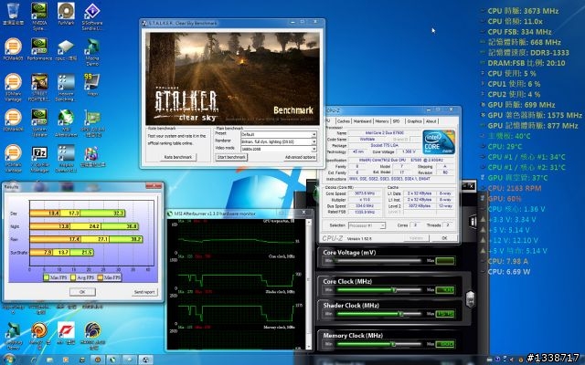Switch to CPU-Z Caches tab
Screen dimensions: 585x365
(344, 121)
